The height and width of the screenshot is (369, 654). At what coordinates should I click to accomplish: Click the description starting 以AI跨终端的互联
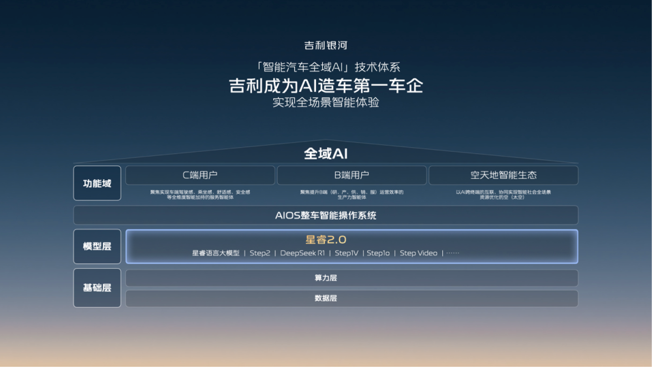tap(503, 195)
